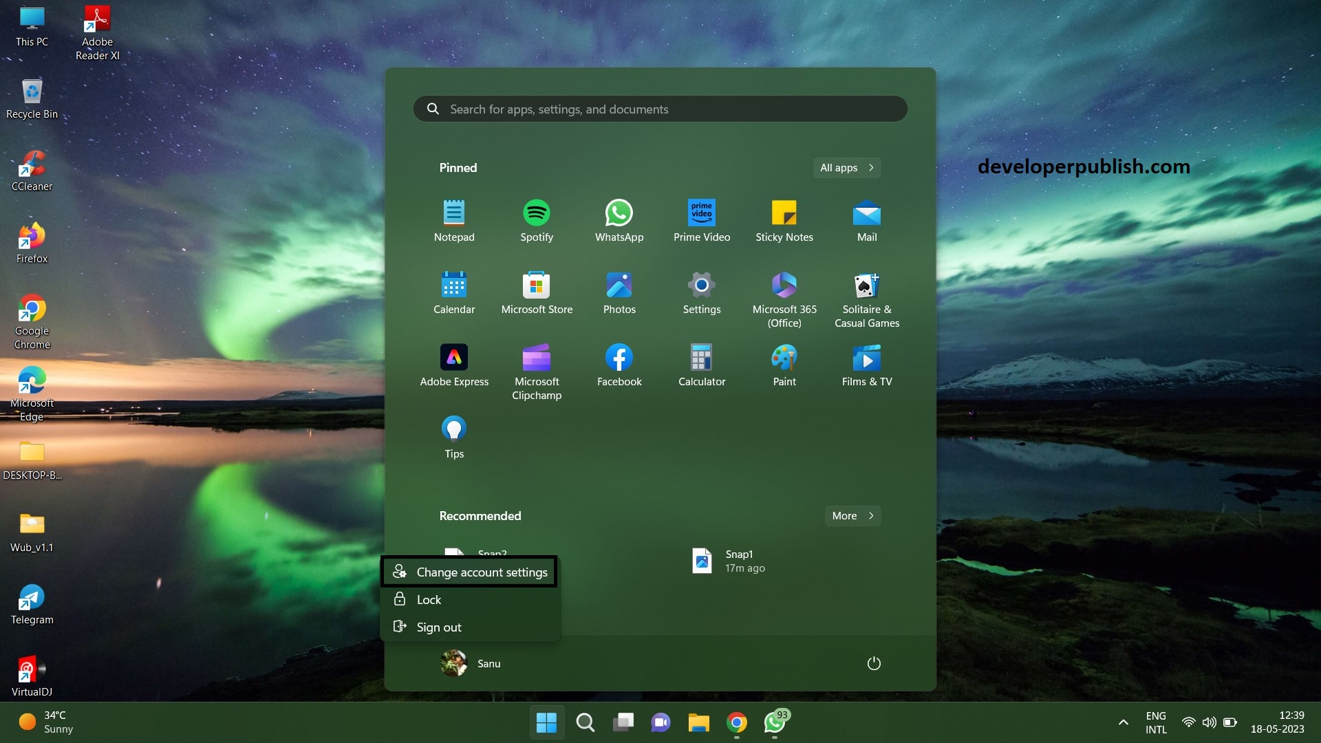Open Prime Video pinned icon

tap(701, 220)
